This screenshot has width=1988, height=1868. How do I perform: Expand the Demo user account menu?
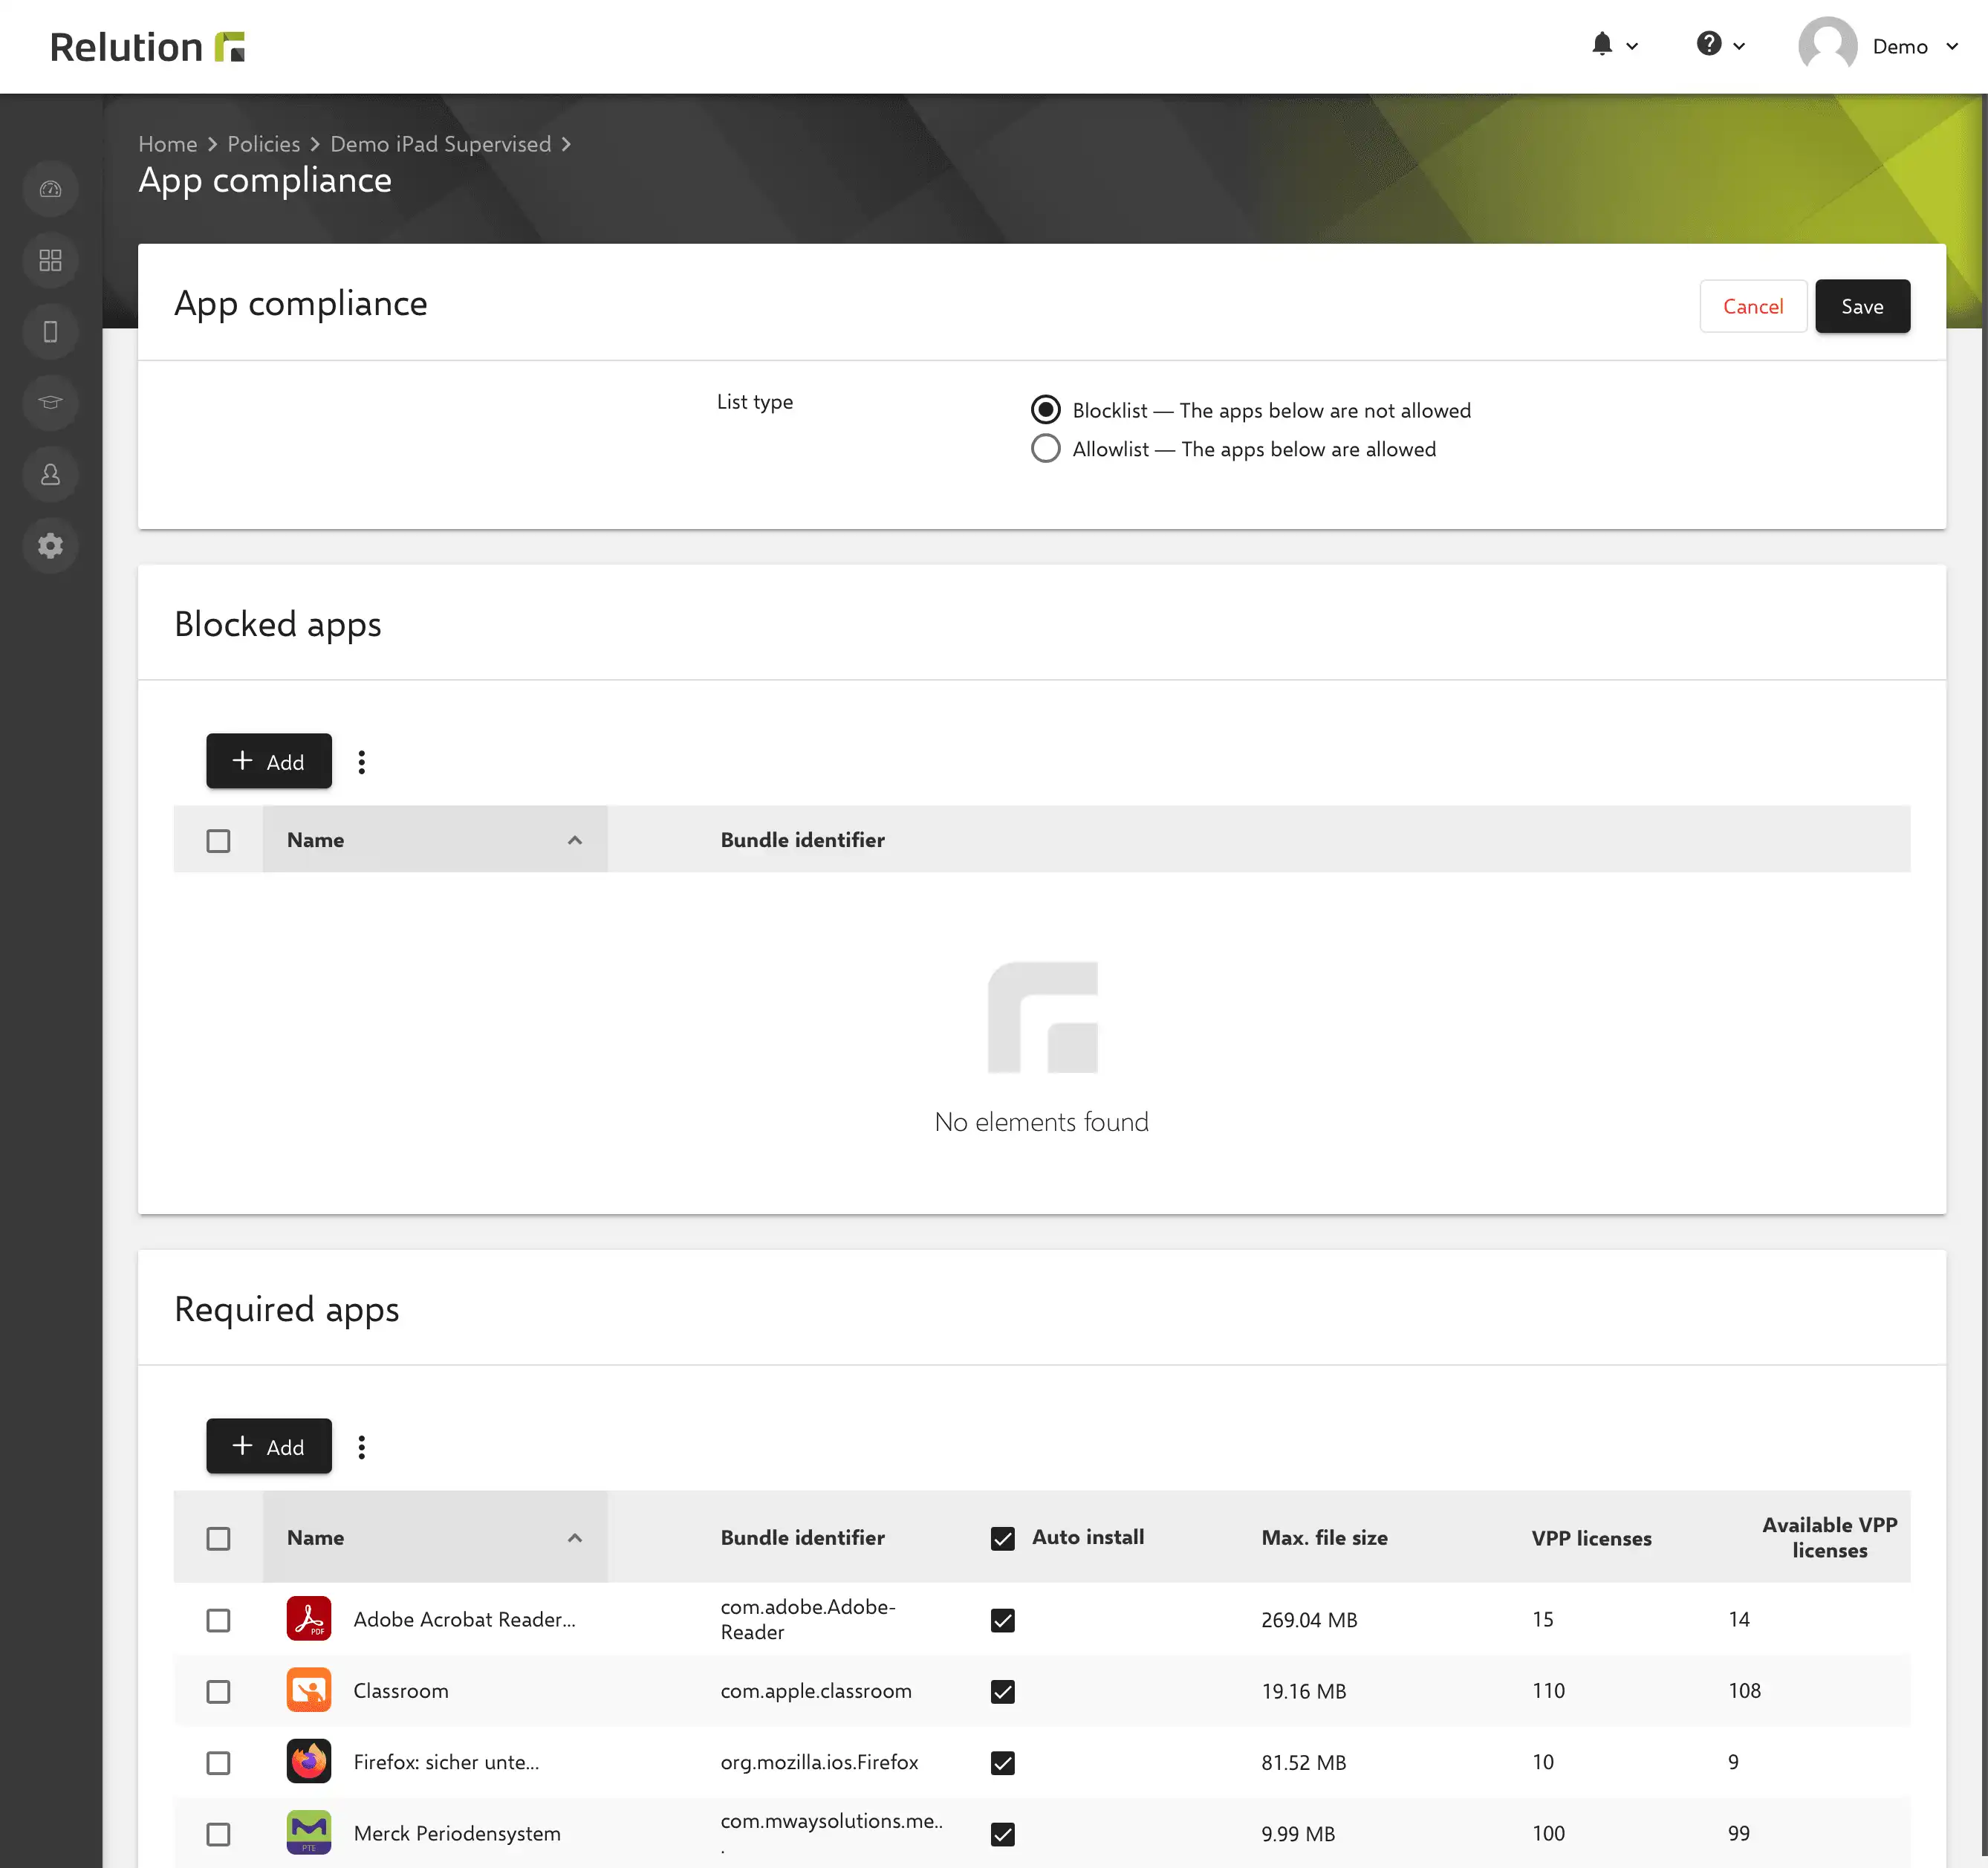coord(1879,46)
